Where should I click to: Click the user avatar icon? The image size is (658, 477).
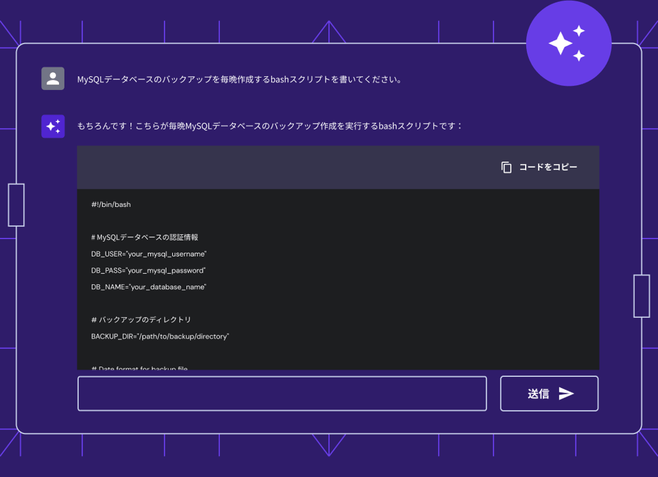tap(53, 79)
